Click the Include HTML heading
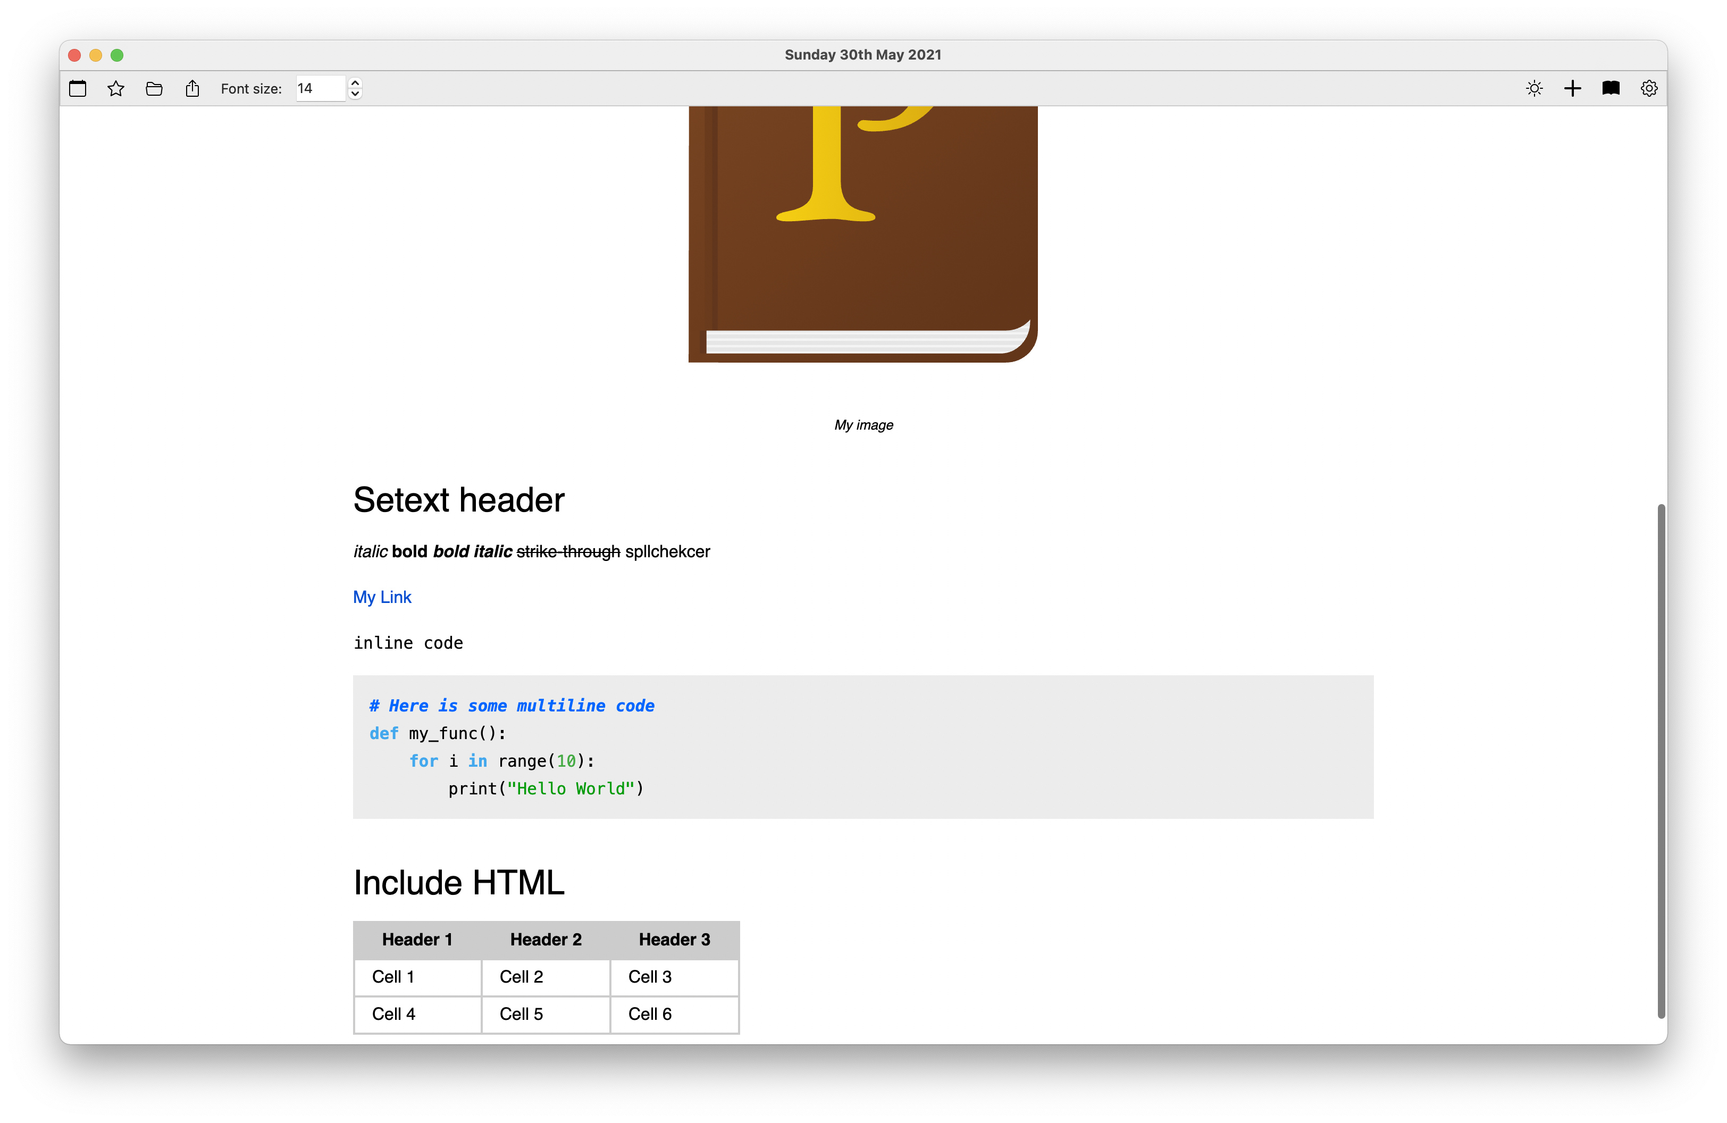 [x=458, y=883]
